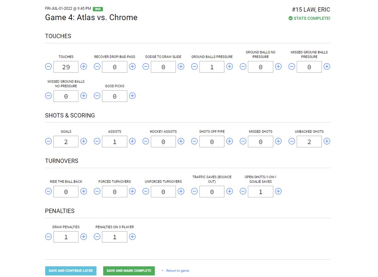Viewport: 378px width, 277px height.
Task: Click the green WIN badge
Action: pyautogui.click(x=98, y=9)
